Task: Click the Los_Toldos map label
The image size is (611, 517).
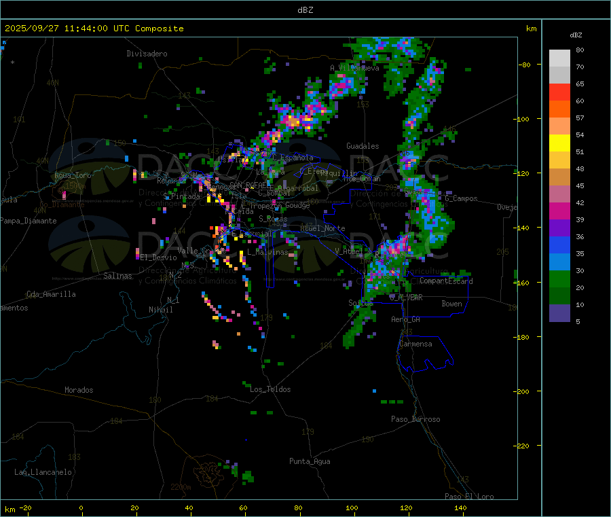Action: [x=270, y=389]
